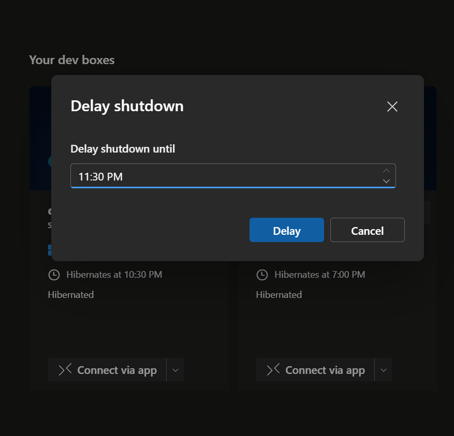Image resolution: width=454 pixels, height=436 pixels.
Task: Click remote connect icon on 10:30 PM dev box
Action: pos(65,370)
